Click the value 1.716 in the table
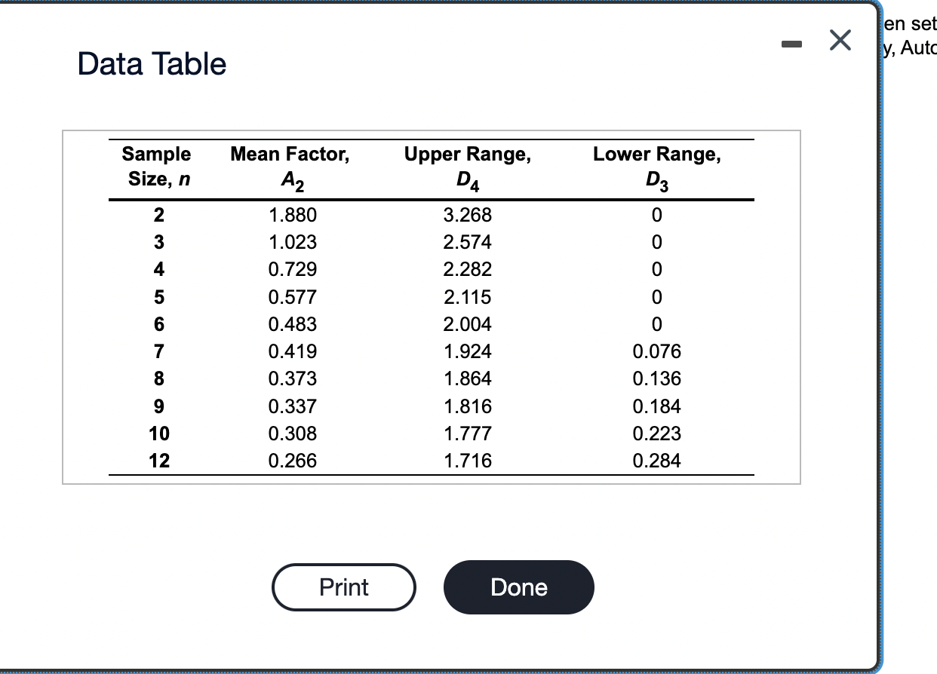Image resolution: width=937 pixels, height=674 pixels. pos(468,461)
